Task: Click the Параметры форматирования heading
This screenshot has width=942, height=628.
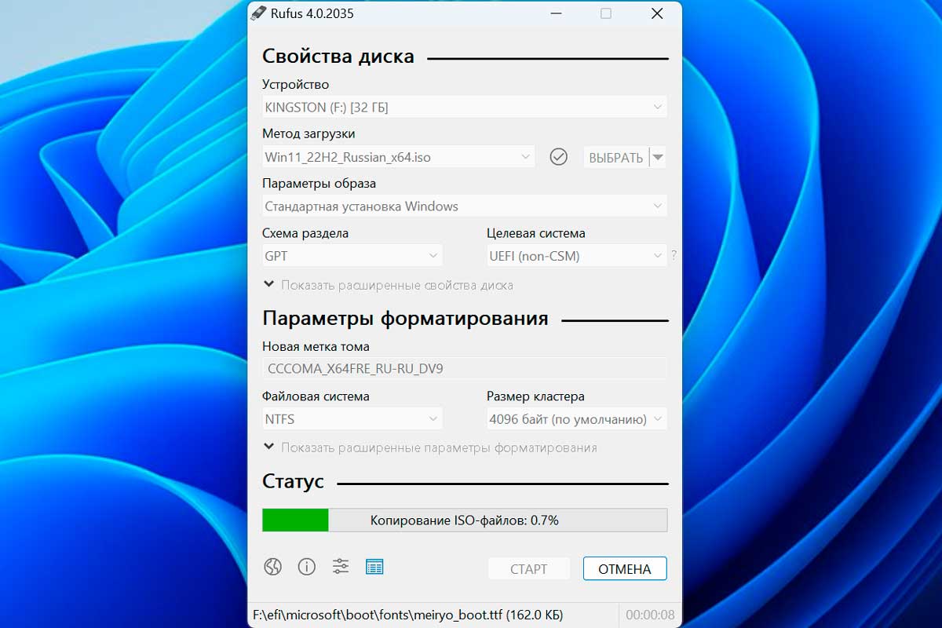Action: point(405,319)
